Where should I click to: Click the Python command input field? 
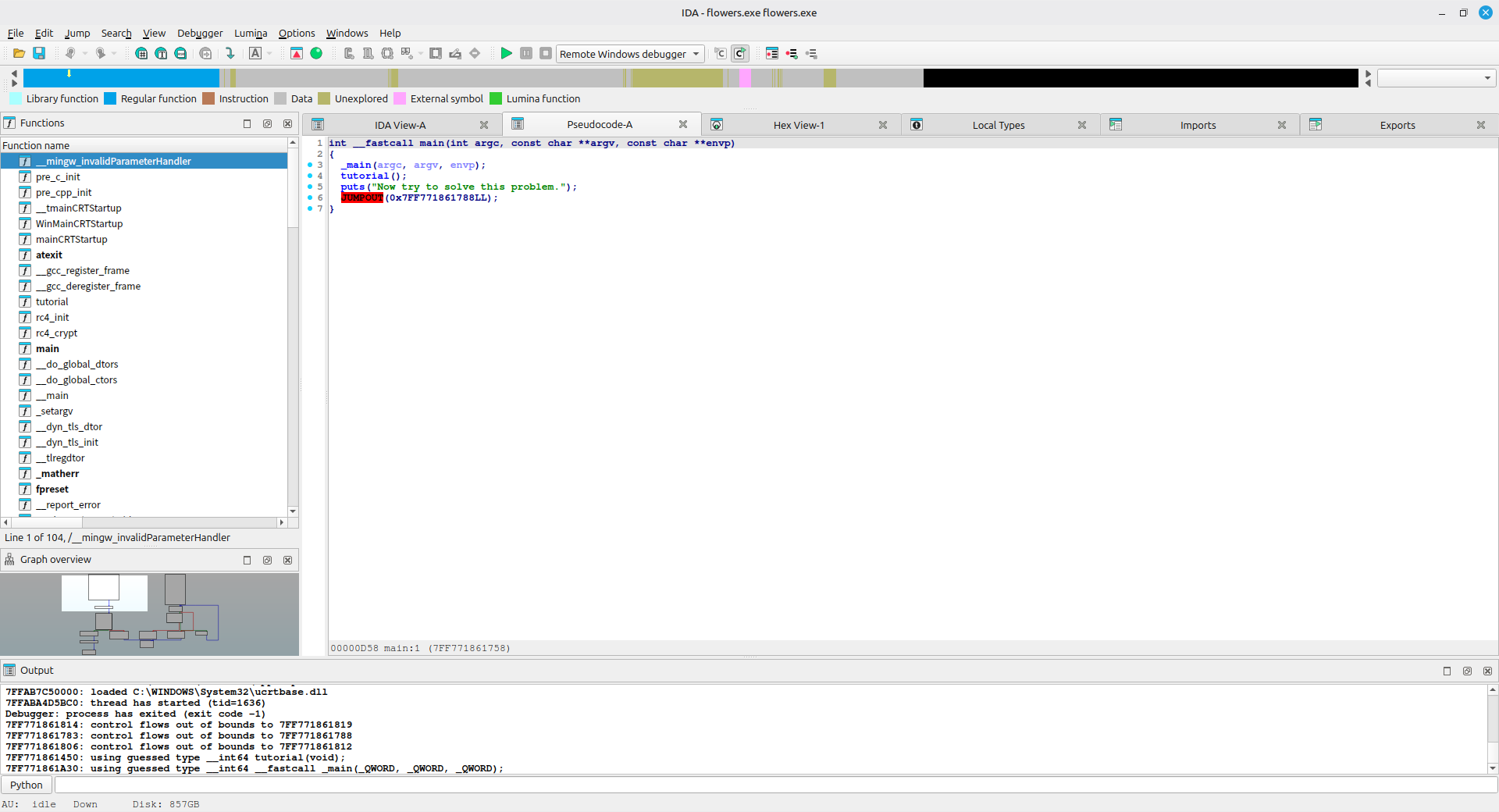773,785
